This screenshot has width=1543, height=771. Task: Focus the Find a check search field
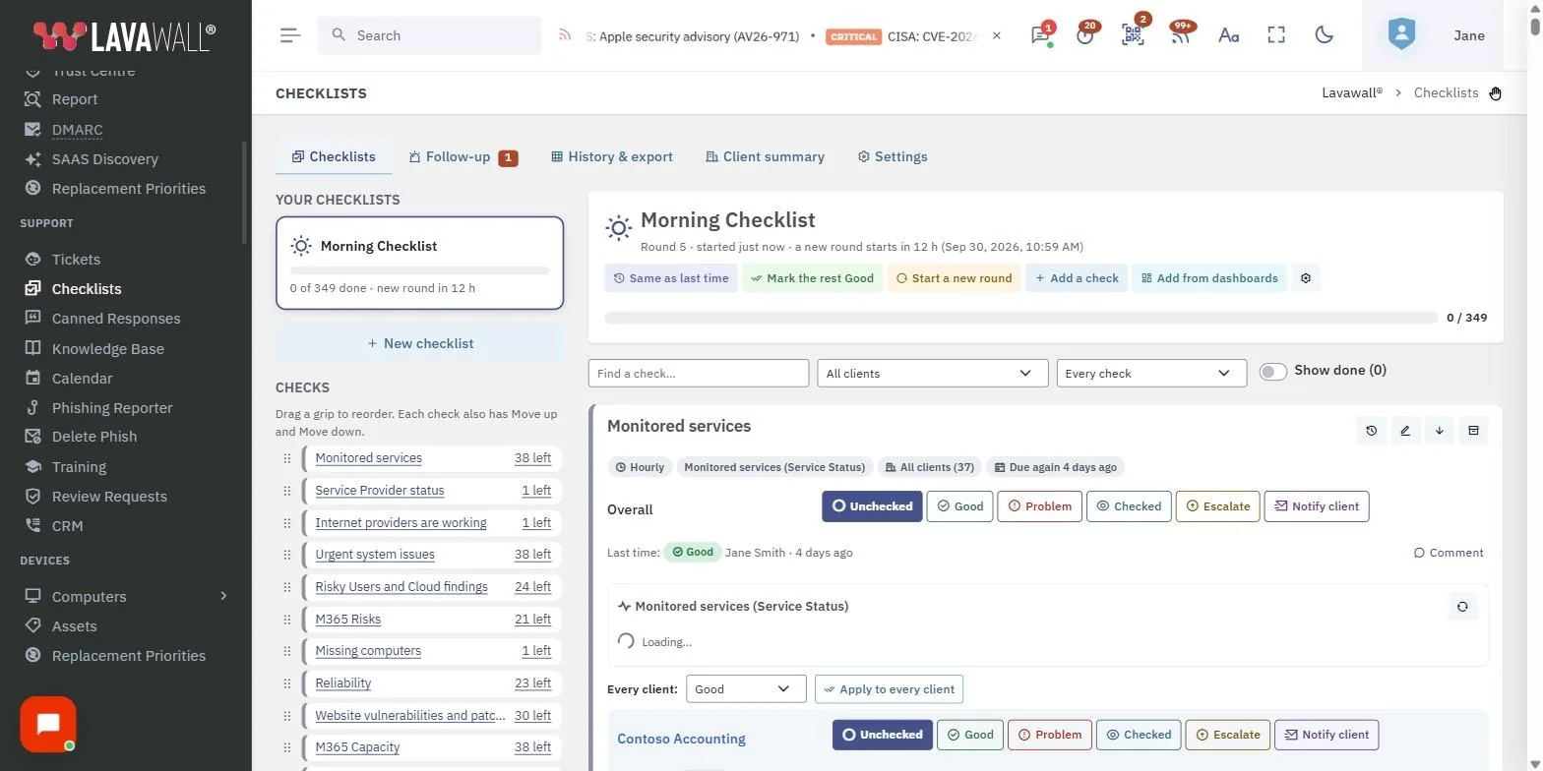(699, 374)
